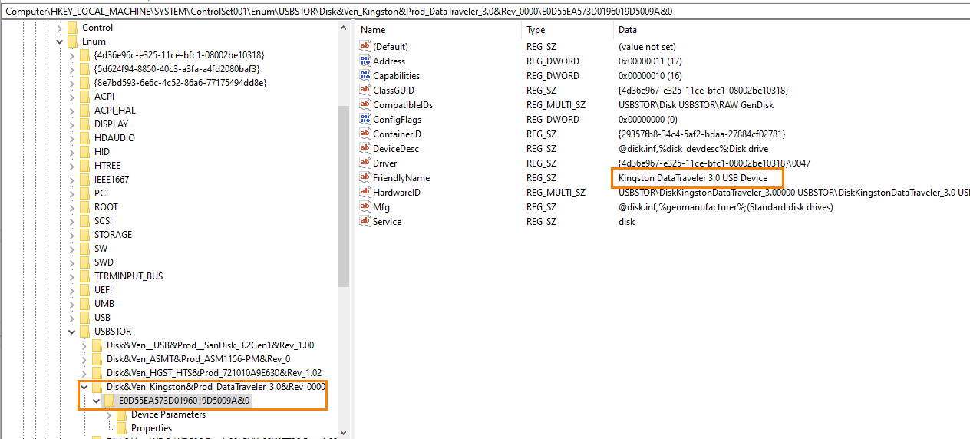Expand the Device Parameters key
The height and width of the screenshot is (439, 970).
click(109, 414)
